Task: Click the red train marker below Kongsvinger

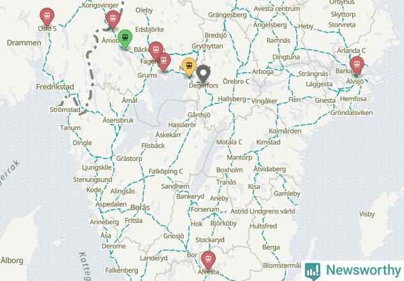Action: tap(113, 20)
